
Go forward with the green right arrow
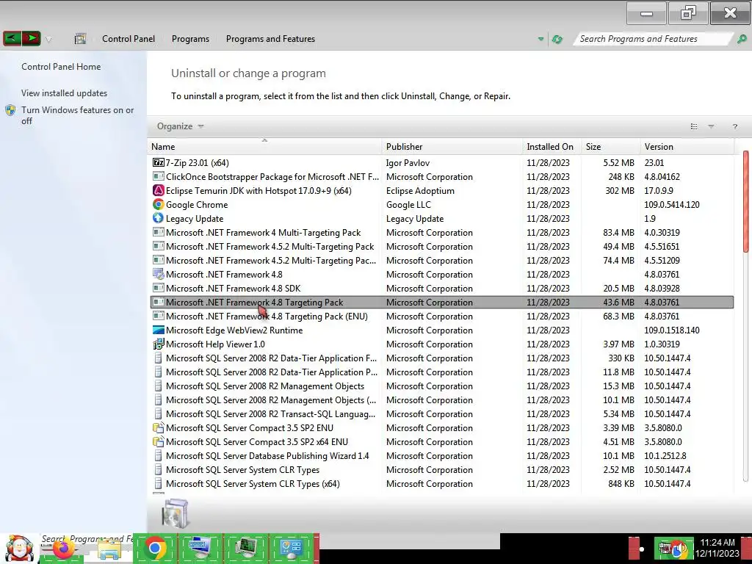click(31, 38)
